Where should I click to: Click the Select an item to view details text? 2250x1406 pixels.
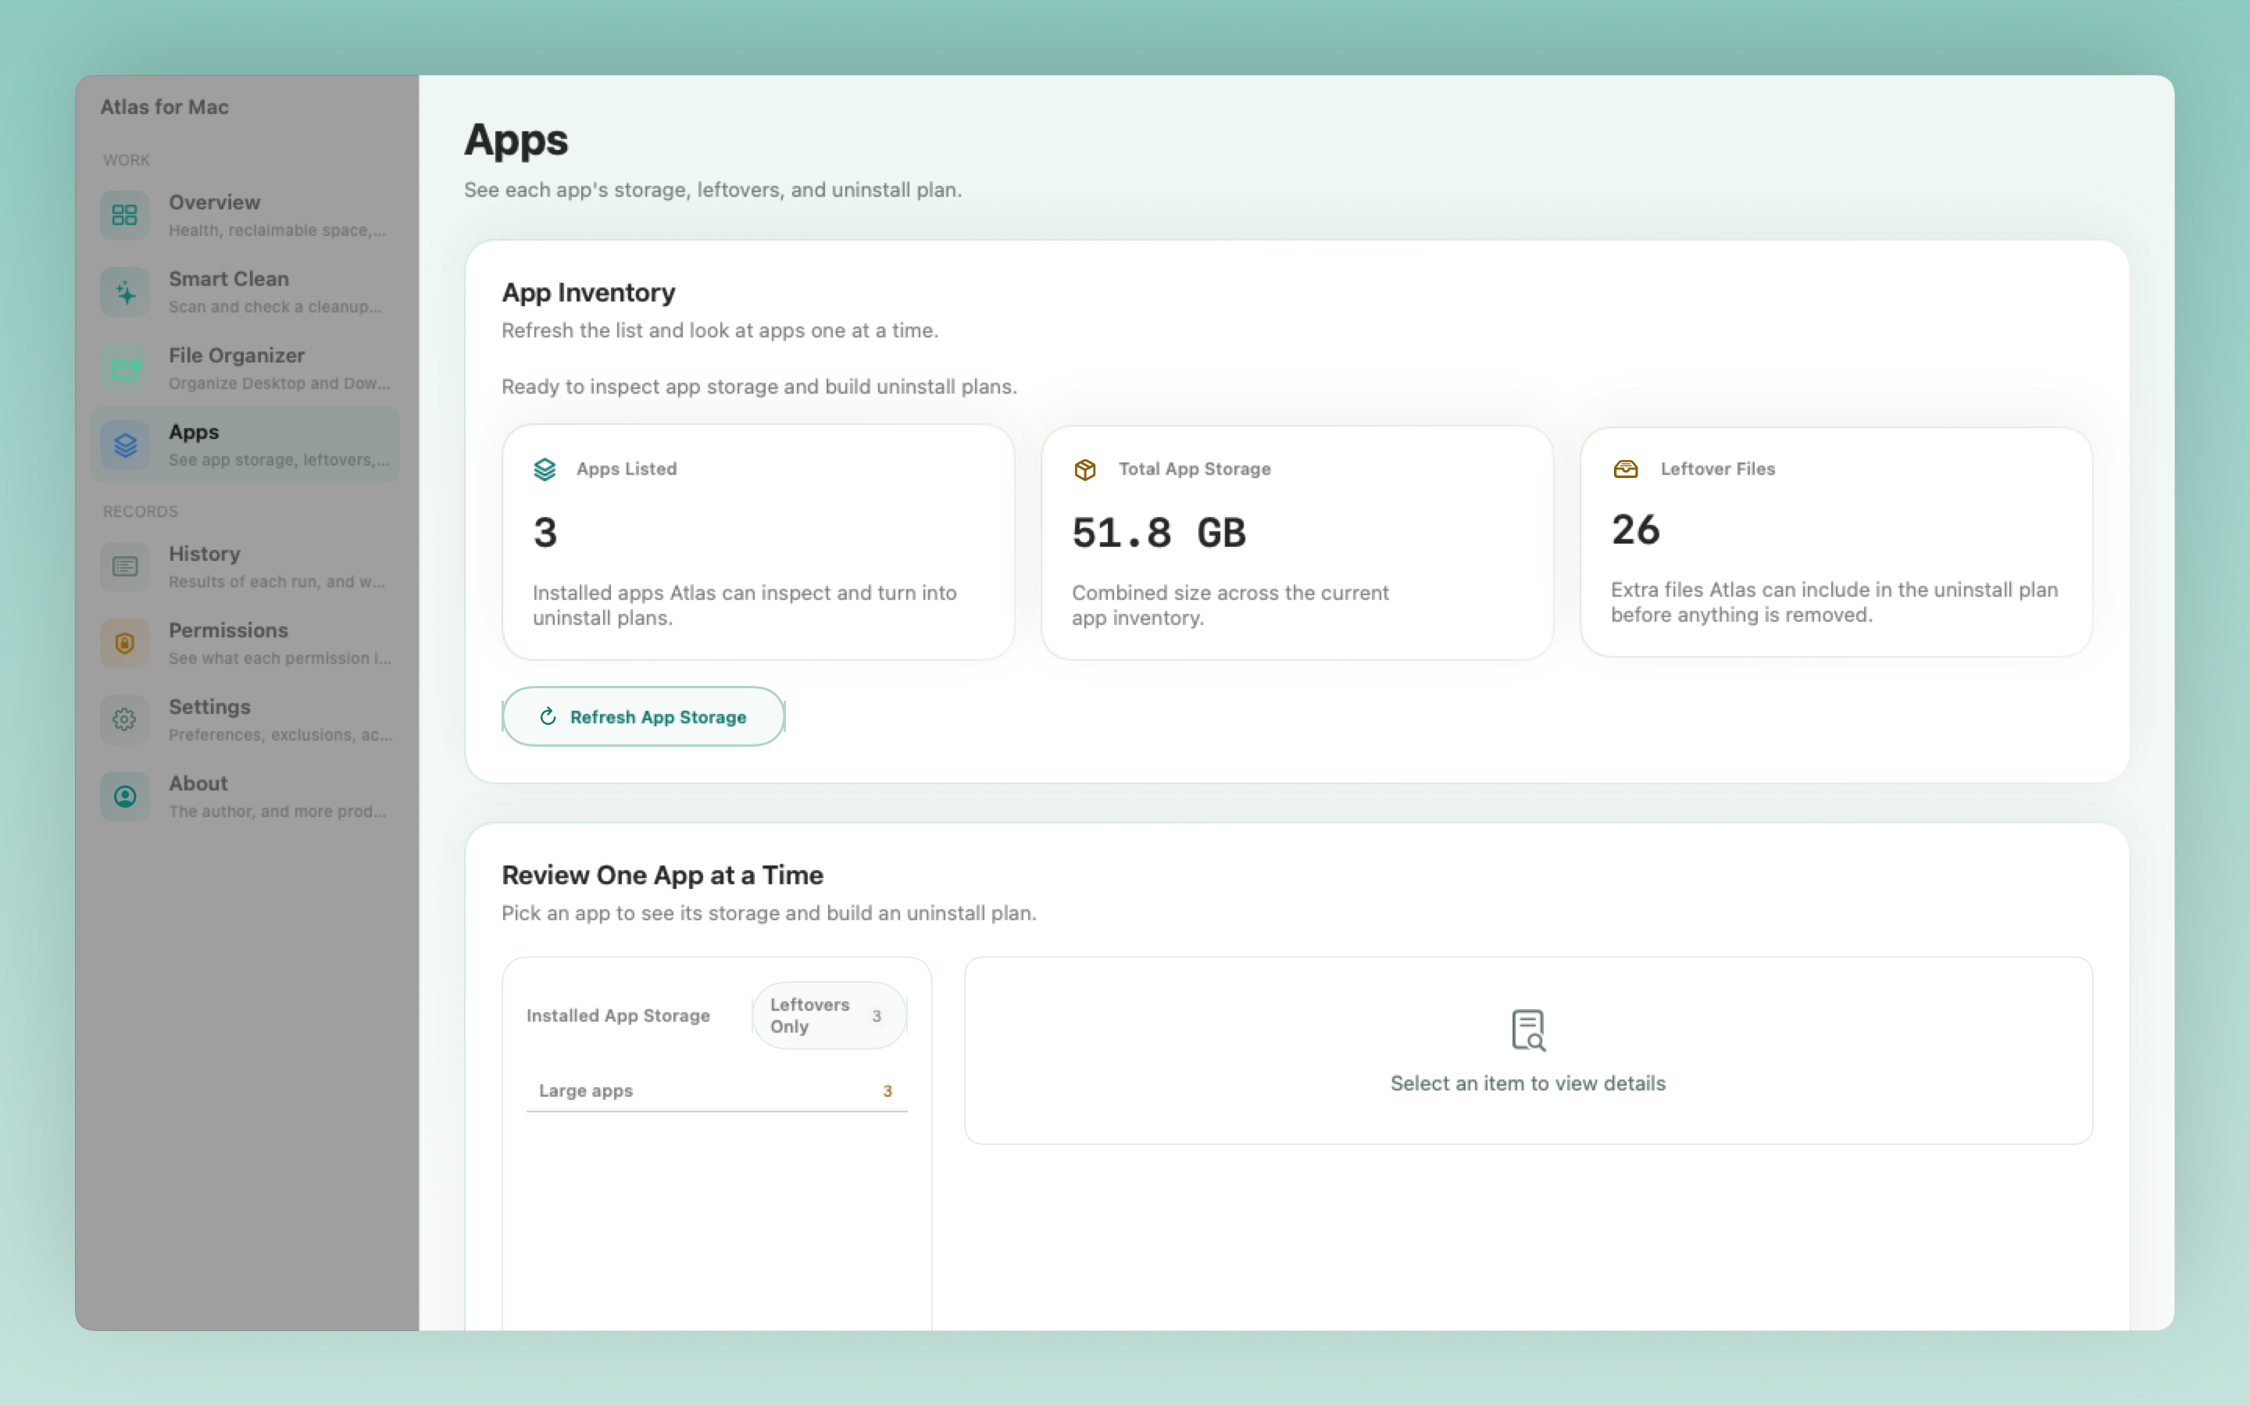[1527, 1083]
